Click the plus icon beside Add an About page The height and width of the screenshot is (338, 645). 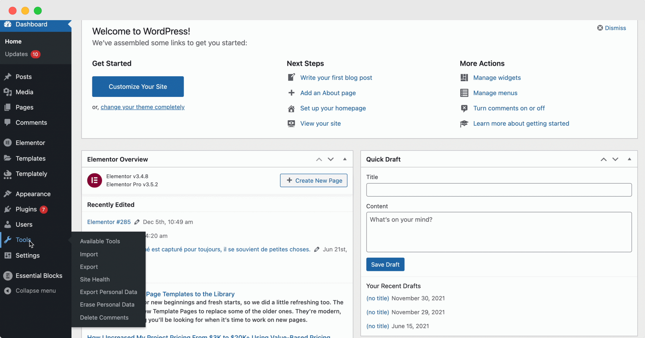291,93
